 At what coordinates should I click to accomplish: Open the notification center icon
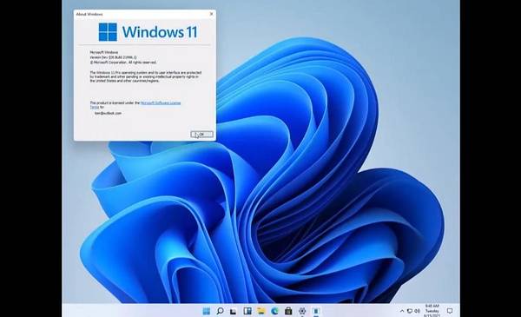450,311
